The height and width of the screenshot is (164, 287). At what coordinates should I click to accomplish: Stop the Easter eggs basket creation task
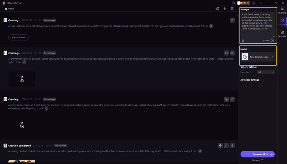226,53
